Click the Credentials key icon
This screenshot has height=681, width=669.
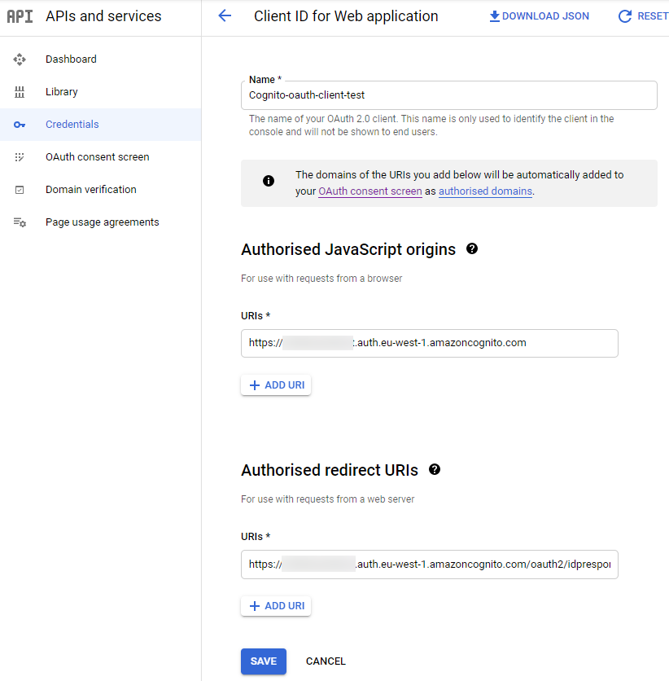(x=20, y=125)
